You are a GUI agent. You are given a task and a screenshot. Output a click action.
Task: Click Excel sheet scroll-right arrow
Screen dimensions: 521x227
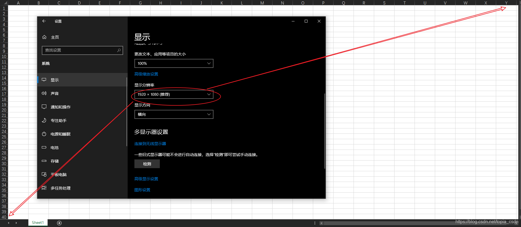[x=16, y=223]
